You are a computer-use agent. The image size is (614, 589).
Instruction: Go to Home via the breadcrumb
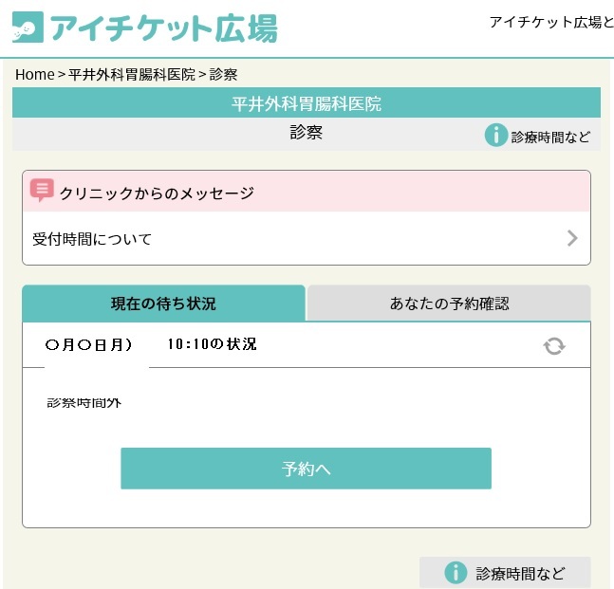click(34, 74)
